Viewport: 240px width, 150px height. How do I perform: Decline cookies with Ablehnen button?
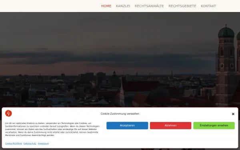(x=170, y=126)
